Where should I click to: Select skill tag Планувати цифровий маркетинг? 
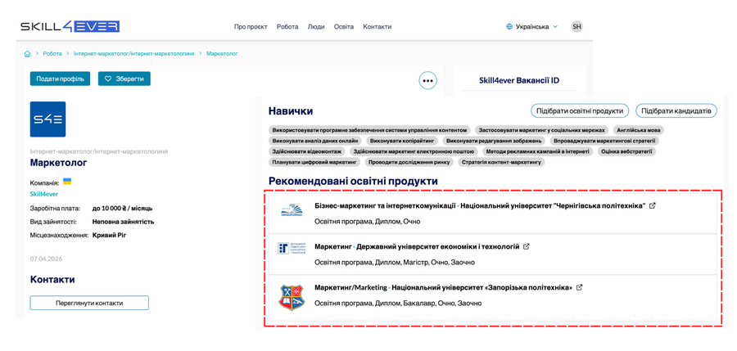coord(314,163)
